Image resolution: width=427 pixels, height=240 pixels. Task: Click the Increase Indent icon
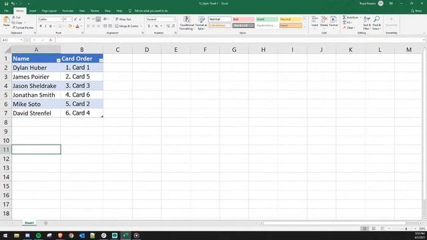(x=110, y=26)
